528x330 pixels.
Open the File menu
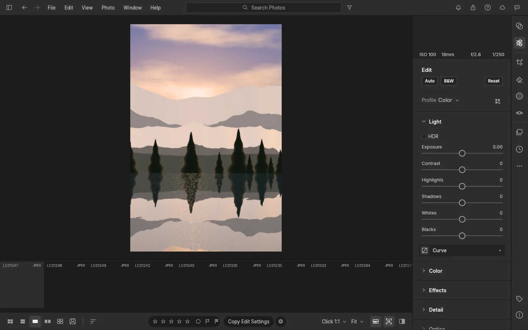tap(52, 8)
